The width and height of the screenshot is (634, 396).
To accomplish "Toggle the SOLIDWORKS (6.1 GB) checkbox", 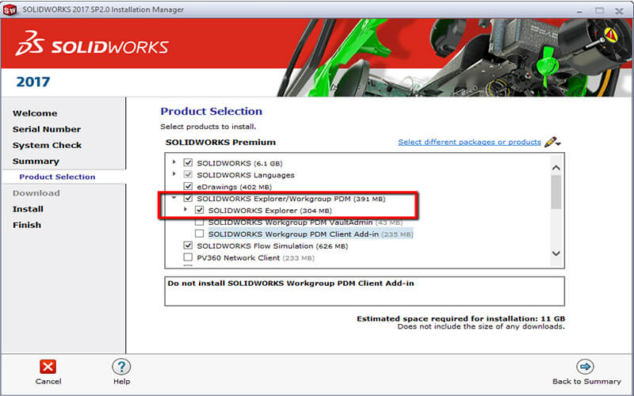I will (x=188, y=162).
